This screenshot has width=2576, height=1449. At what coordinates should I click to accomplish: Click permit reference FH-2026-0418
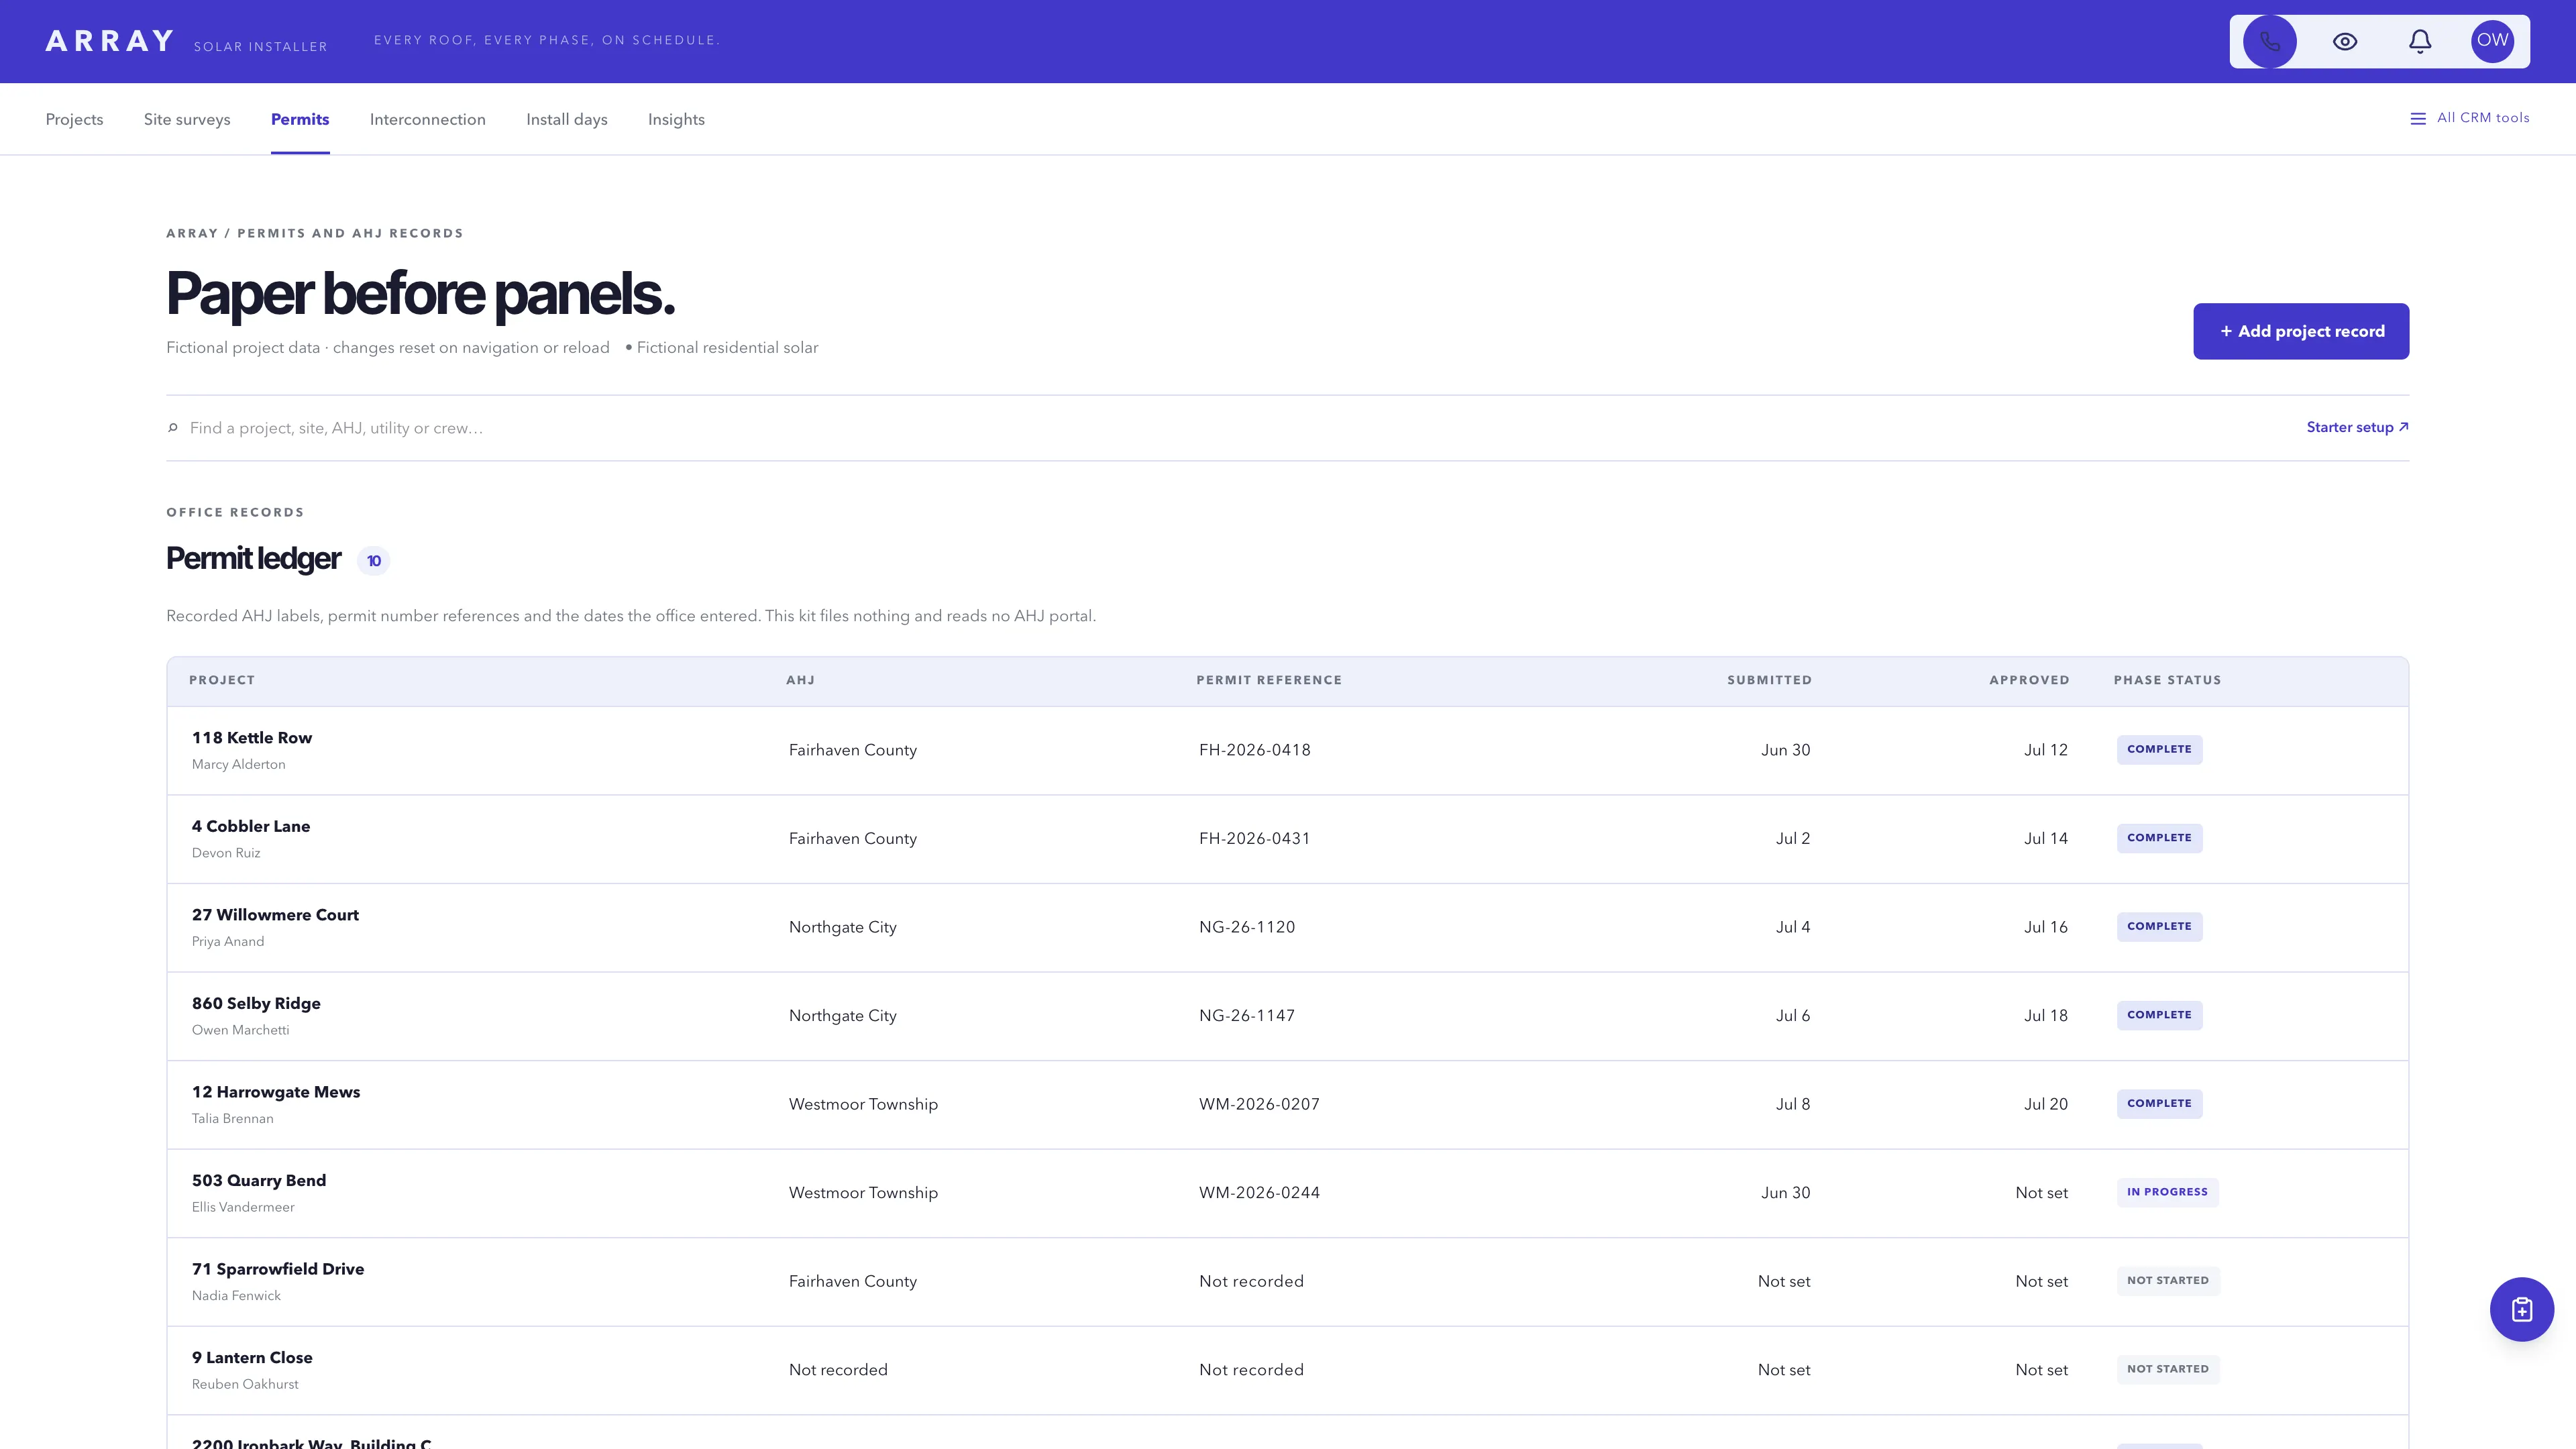pos(1255,750)
